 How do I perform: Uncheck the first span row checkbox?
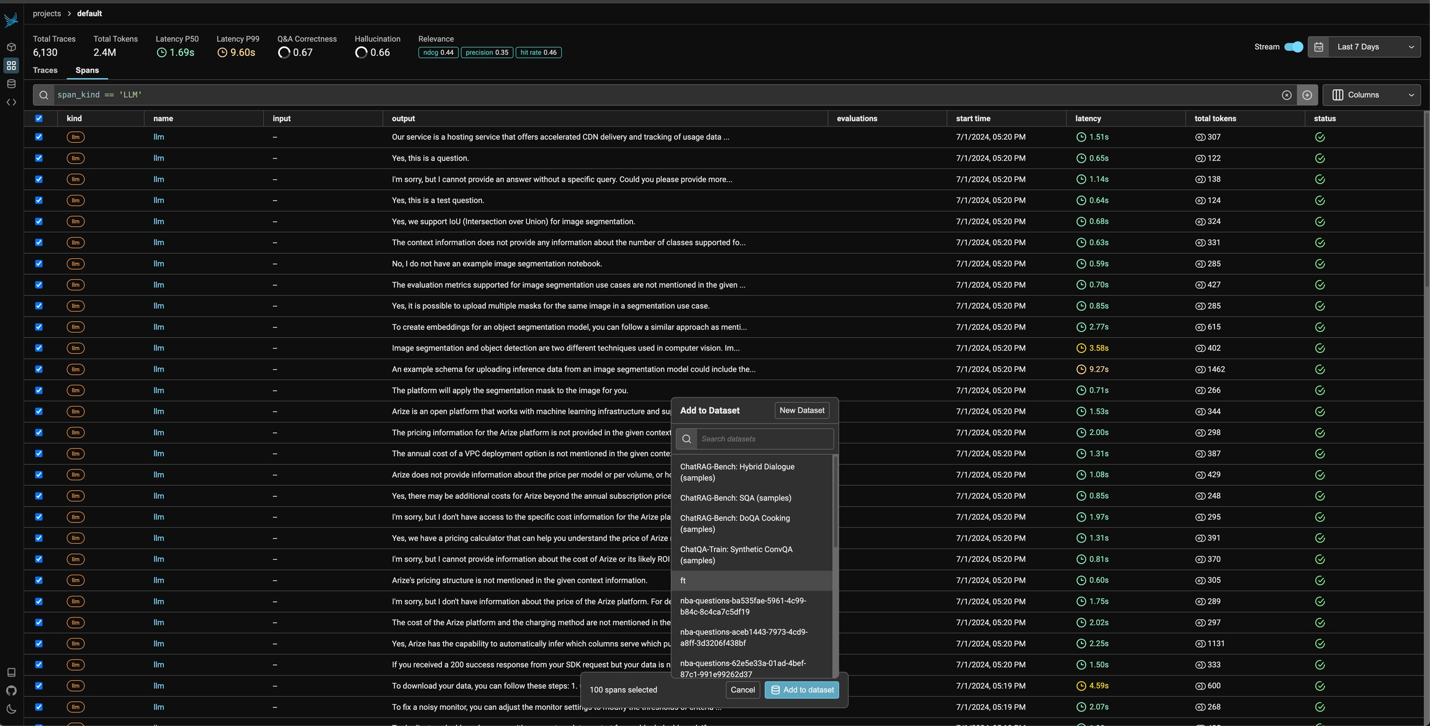pyautogui.click(x=39, y=137)
